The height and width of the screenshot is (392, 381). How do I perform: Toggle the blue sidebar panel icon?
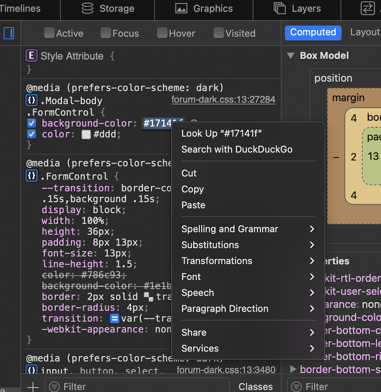(x=9, y=33)
